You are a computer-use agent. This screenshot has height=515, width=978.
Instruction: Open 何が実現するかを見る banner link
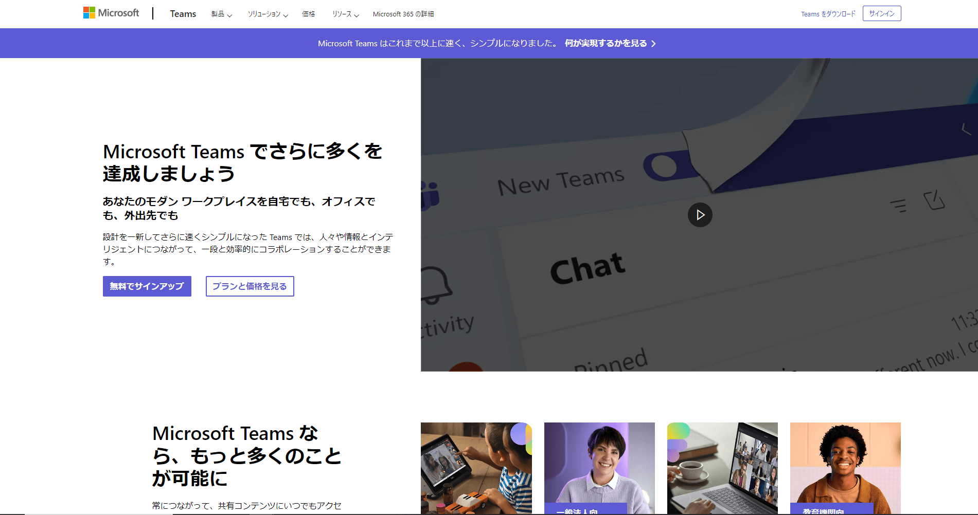pos(606,43)
